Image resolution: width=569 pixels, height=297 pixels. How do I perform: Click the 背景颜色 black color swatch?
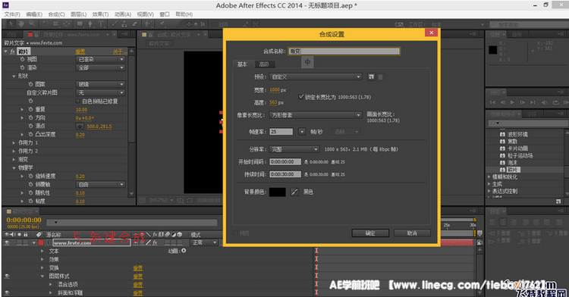pyautogui.click(x=277, y=192)
